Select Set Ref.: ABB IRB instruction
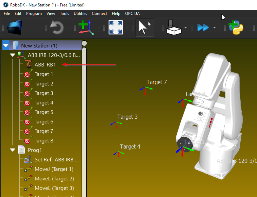 (56, 160)
